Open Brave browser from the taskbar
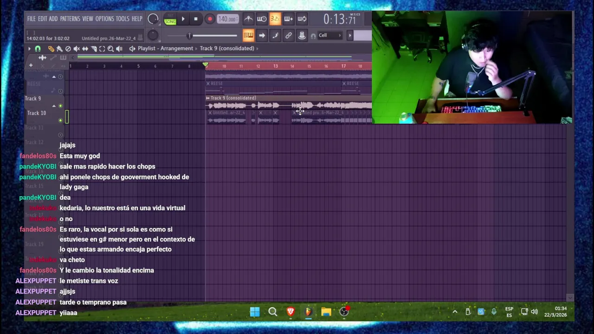Screen dimensions: 594x334 click(x=291, y=312)
